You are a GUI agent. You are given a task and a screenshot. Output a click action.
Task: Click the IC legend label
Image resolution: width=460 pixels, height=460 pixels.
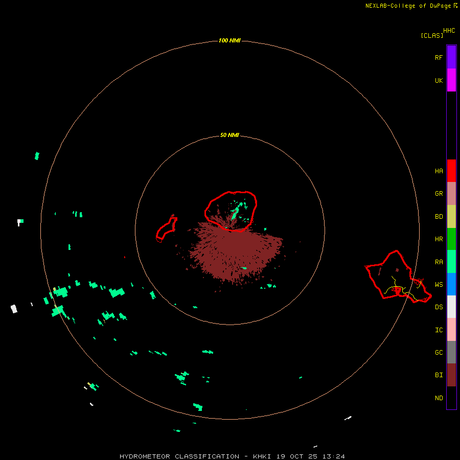[x=439, y=330]
